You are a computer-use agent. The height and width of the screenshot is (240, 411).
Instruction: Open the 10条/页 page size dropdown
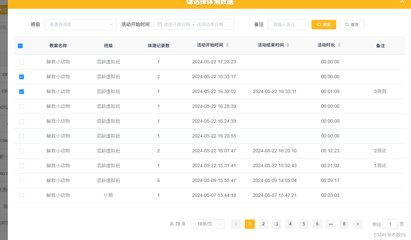pyautogui.click(x=207, y=224)
